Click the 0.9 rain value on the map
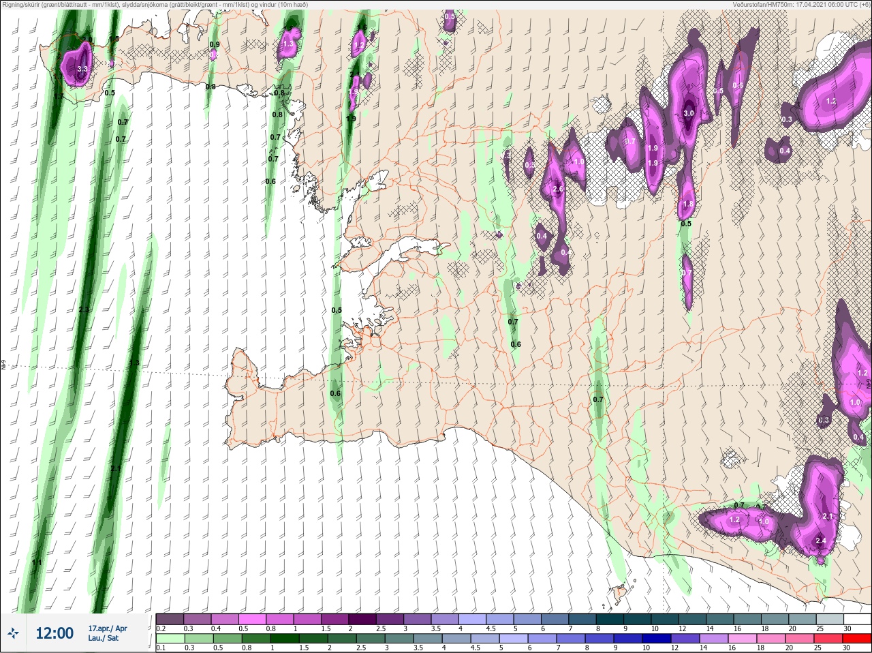The width and height of the screenshot is (872, 653). pyautogui.click(x=215, y=44)
